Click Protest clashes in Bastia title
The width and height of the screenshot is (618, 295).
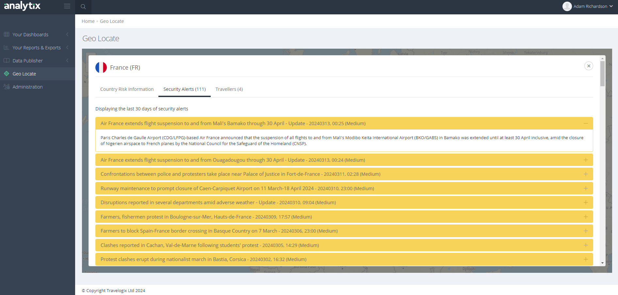[203, 259]
